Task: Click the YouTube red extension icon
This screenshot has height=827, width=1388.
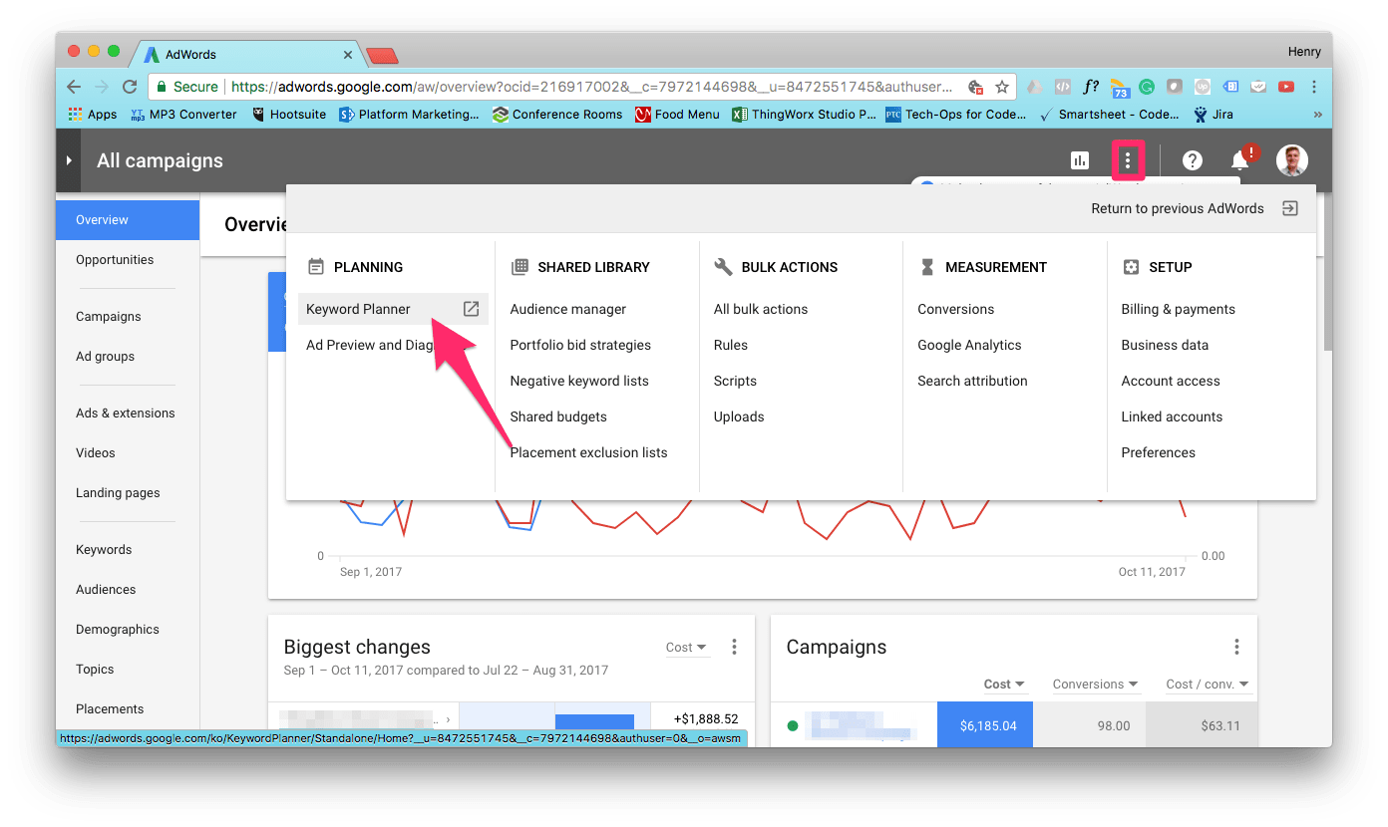Action: click(x=1286, y=87)
